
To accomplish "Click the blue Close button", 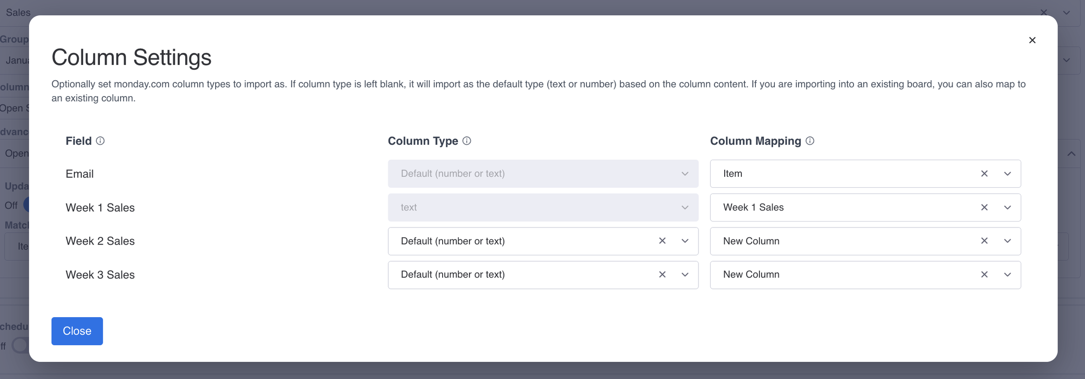I will click(77, 331).
